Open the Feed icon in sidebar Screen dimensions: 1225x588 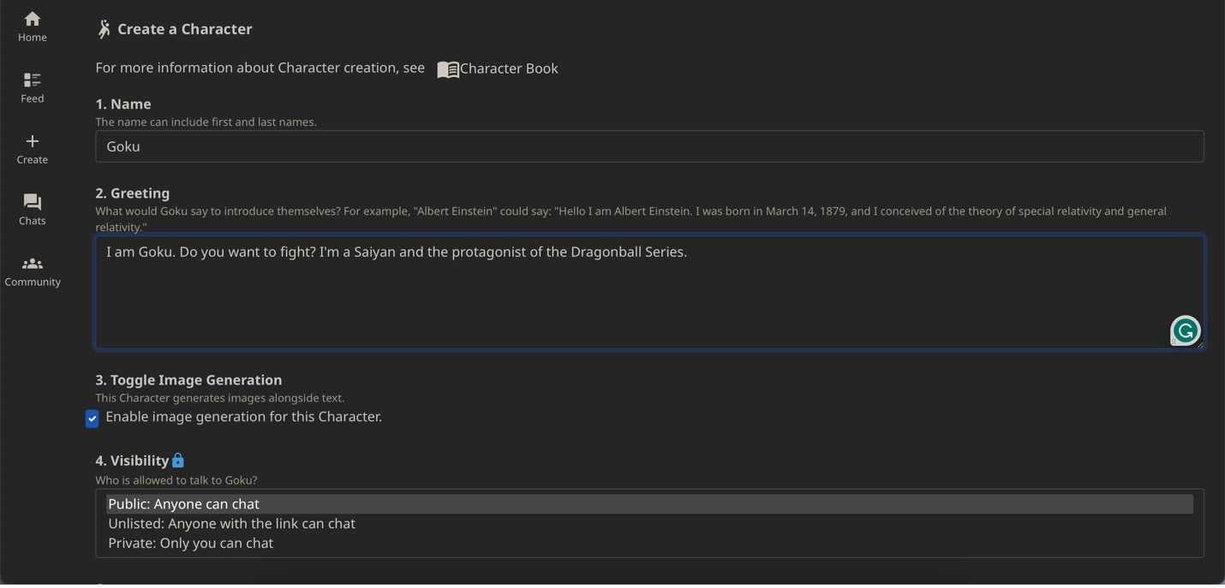33,80
